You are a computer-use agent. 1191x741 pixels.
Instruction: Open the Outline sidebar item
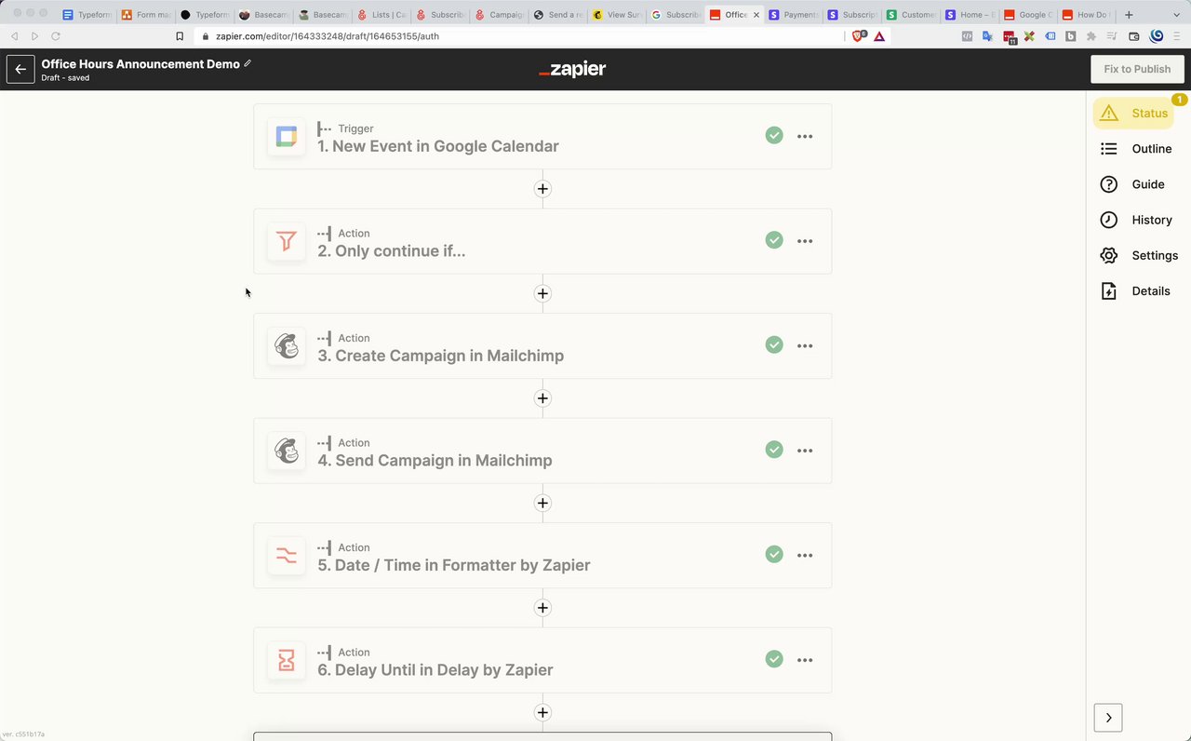1135,149
